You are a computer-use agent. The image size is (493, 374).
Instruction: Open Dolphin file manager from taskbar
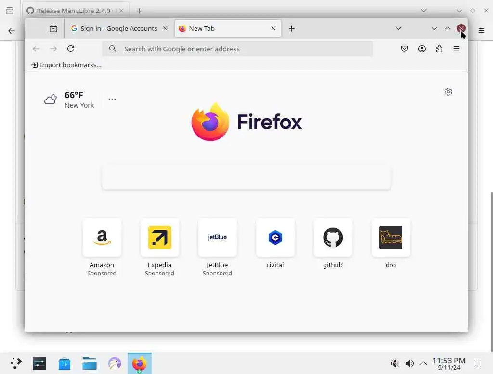point(89,363)
